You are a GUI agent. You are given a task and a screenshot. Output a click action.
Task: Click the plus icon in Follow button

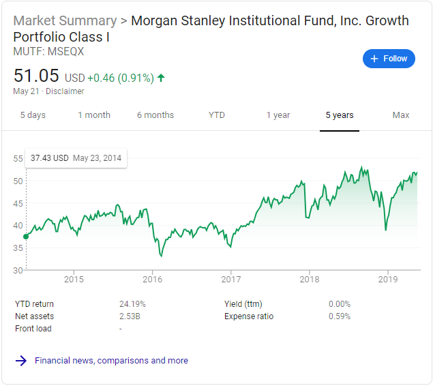point(374,59)
